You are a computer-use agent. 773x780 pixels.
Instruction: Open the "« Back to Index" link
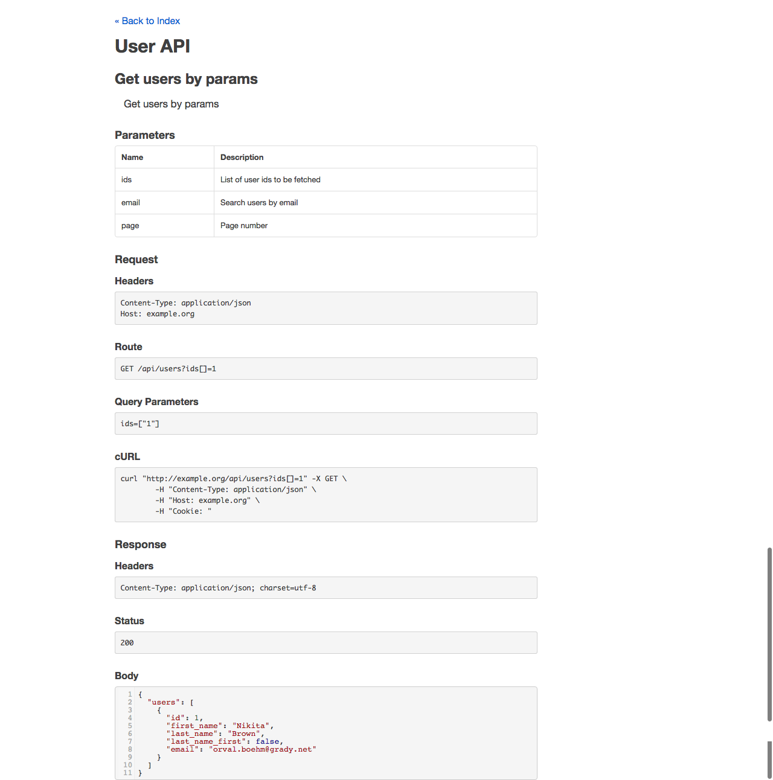(147, 21)
